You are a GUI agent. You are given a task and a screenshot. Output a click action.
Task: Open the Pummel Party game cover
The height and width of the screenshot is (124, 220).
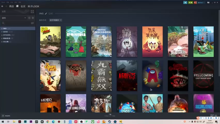tap(127, 103)
